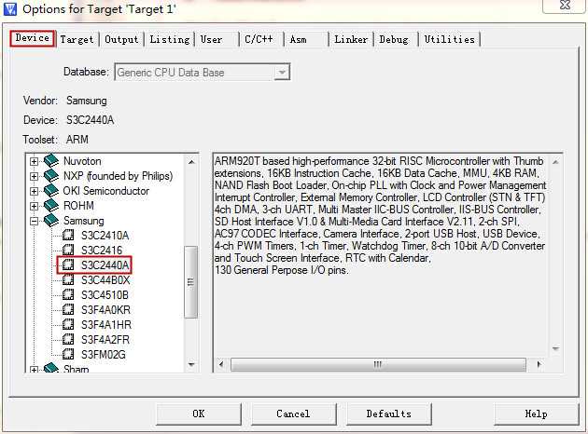Expand the OKI Semiconductor node
The height and width of the screenshot is (434, 588).
click(x=34, y=191)
